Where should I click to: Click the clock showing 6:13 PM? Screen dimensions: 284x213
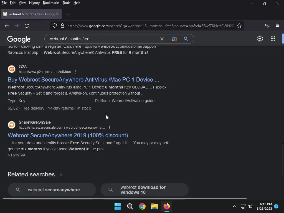(264, 206)
